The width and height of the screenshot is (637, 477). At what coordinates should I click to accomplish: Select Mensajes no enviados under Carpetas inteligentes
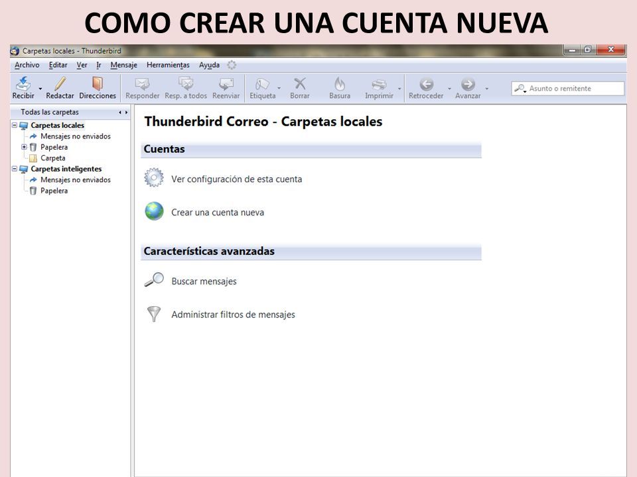coord(76,180)
